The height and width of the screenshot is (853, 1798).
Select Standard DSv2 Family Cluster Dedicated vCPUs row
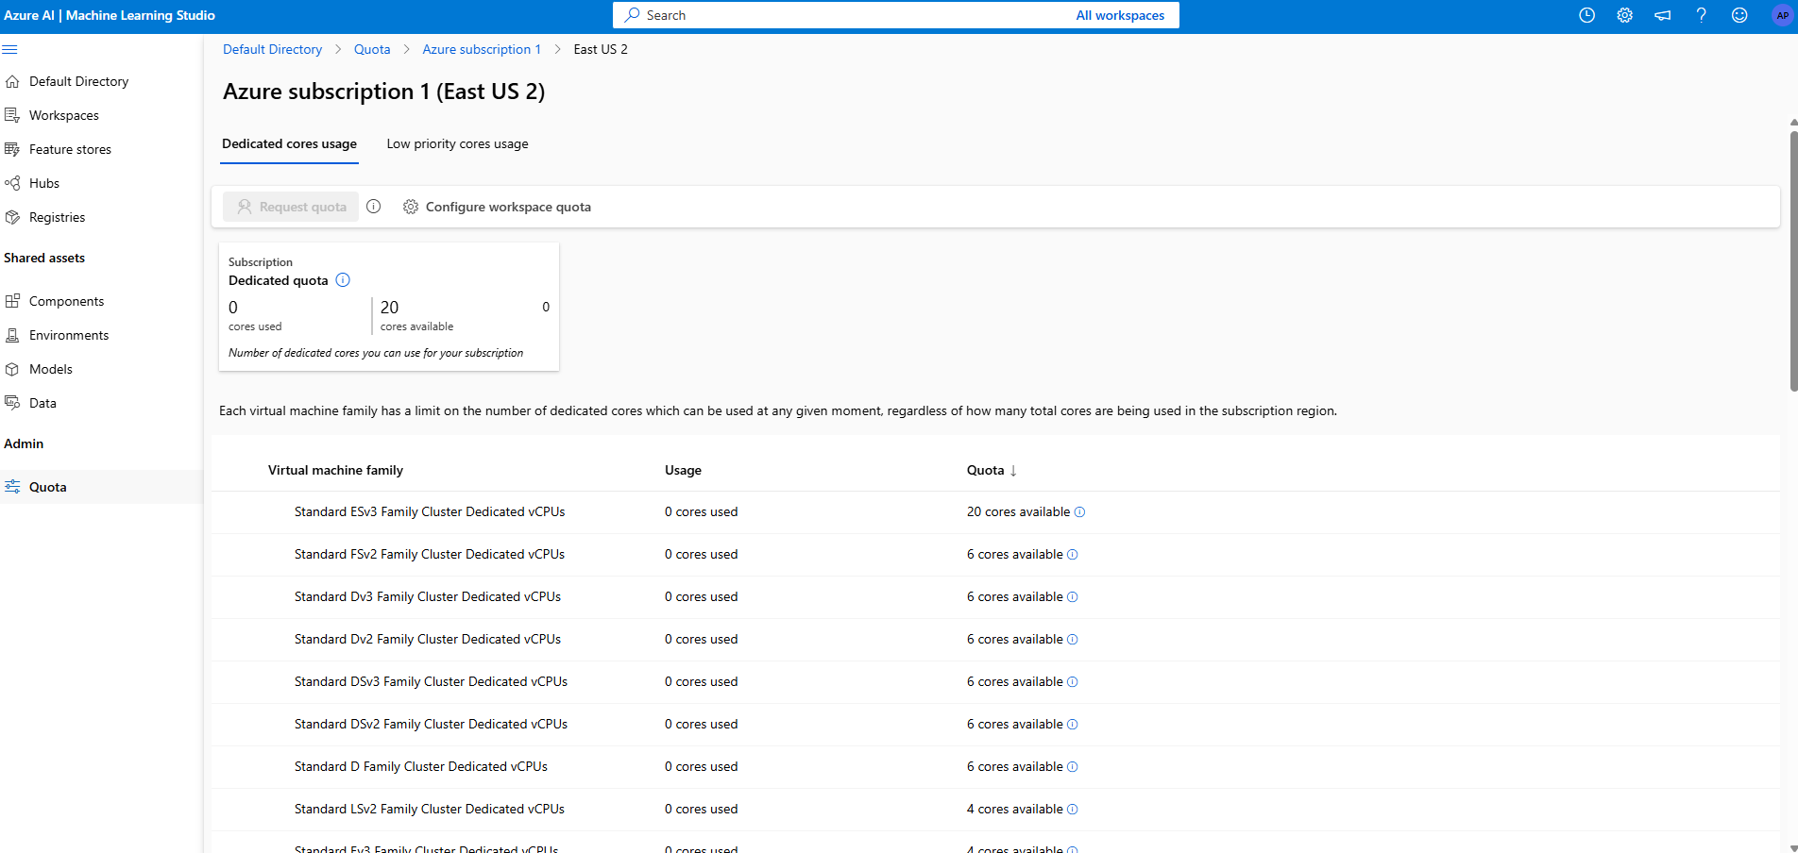[995, 725]
